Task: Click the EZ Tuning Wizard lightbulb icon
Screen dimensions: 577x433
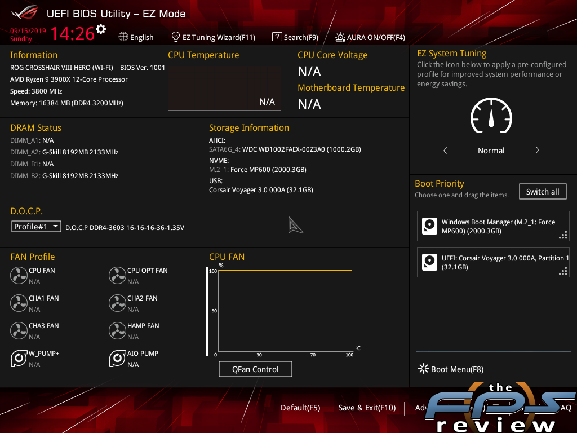Action: click(x=176, y=37)
